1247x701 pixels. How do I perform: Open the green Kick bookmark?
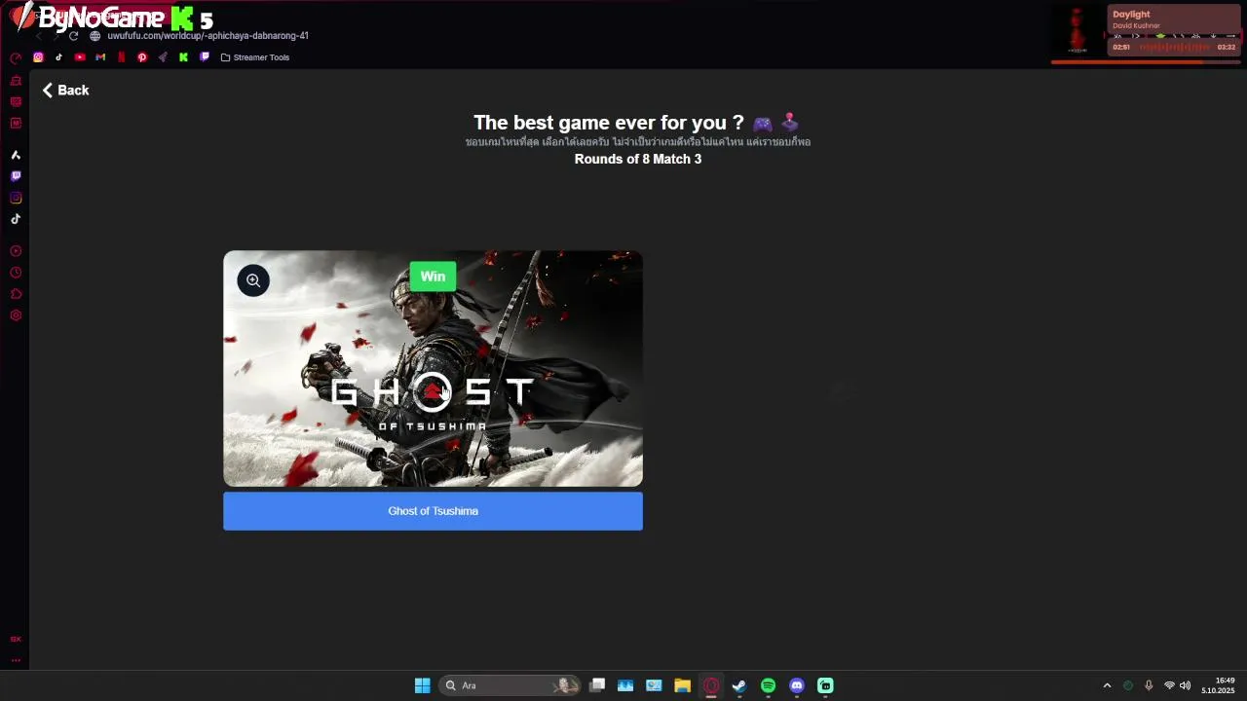coord(183,57)
